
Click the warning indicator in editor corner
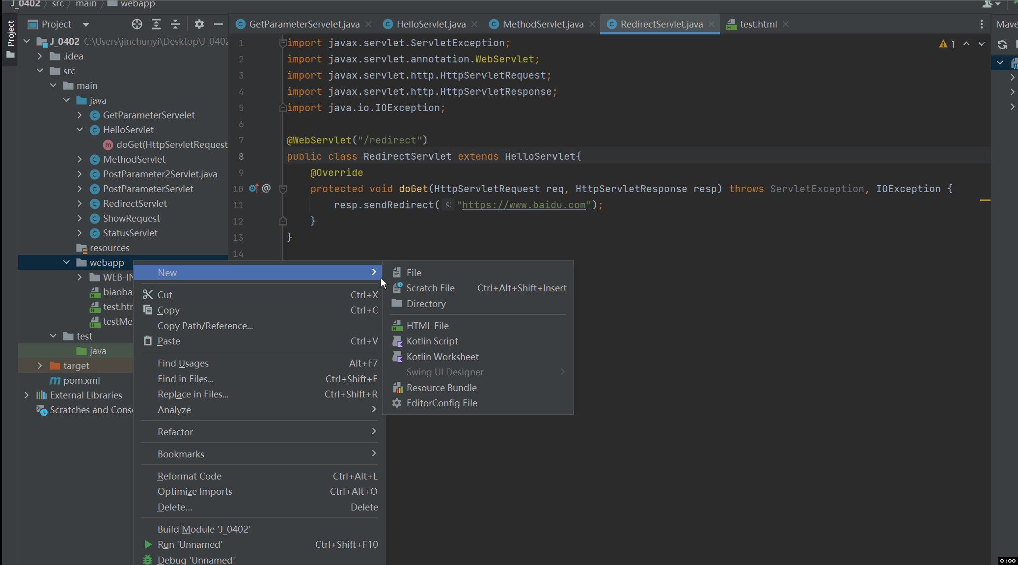947,44
